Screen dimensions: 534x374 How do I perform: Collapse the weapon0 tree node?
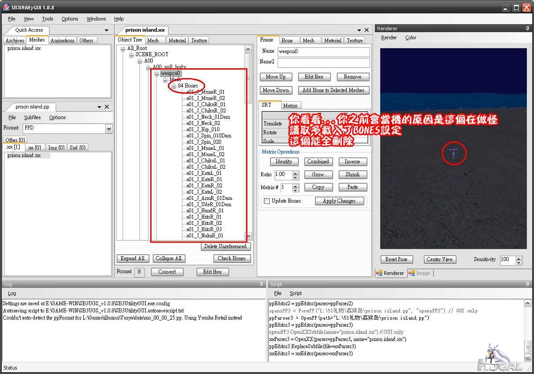pos(157,74)
